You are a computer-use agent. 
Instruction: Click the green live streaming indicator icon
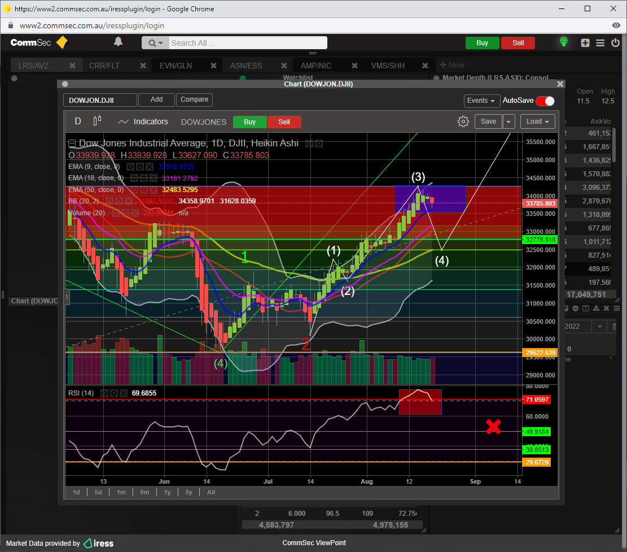(x=563, y=42)
